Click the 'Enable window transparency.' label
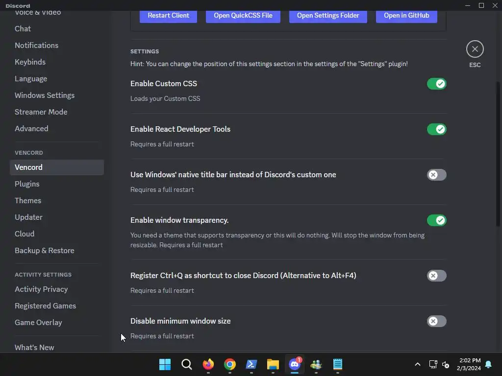The width and height of the screenshot is (502, 376). tap(179, 220)
